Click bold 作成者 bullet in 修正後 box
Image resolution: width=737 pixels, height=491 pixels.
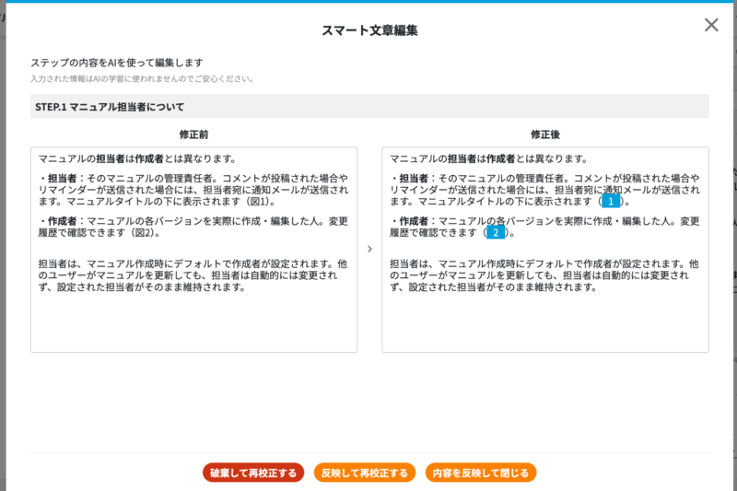(x=414, y=221)
